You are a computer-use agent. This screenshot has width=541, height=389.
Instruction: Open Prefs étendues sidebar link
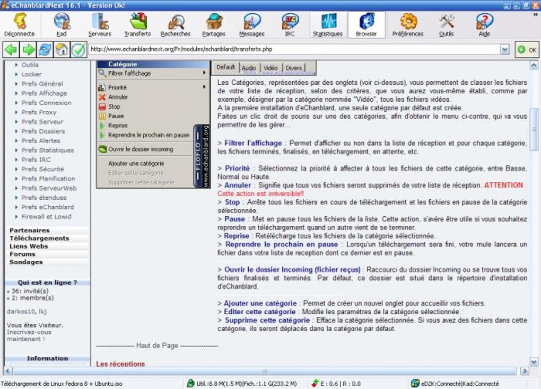44,198
